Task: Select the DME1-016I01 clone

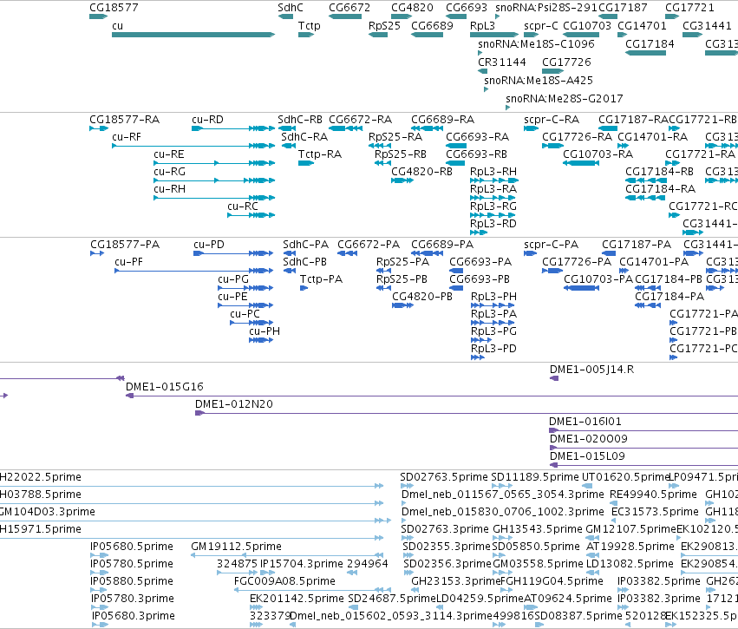Action: coord(643,430)
